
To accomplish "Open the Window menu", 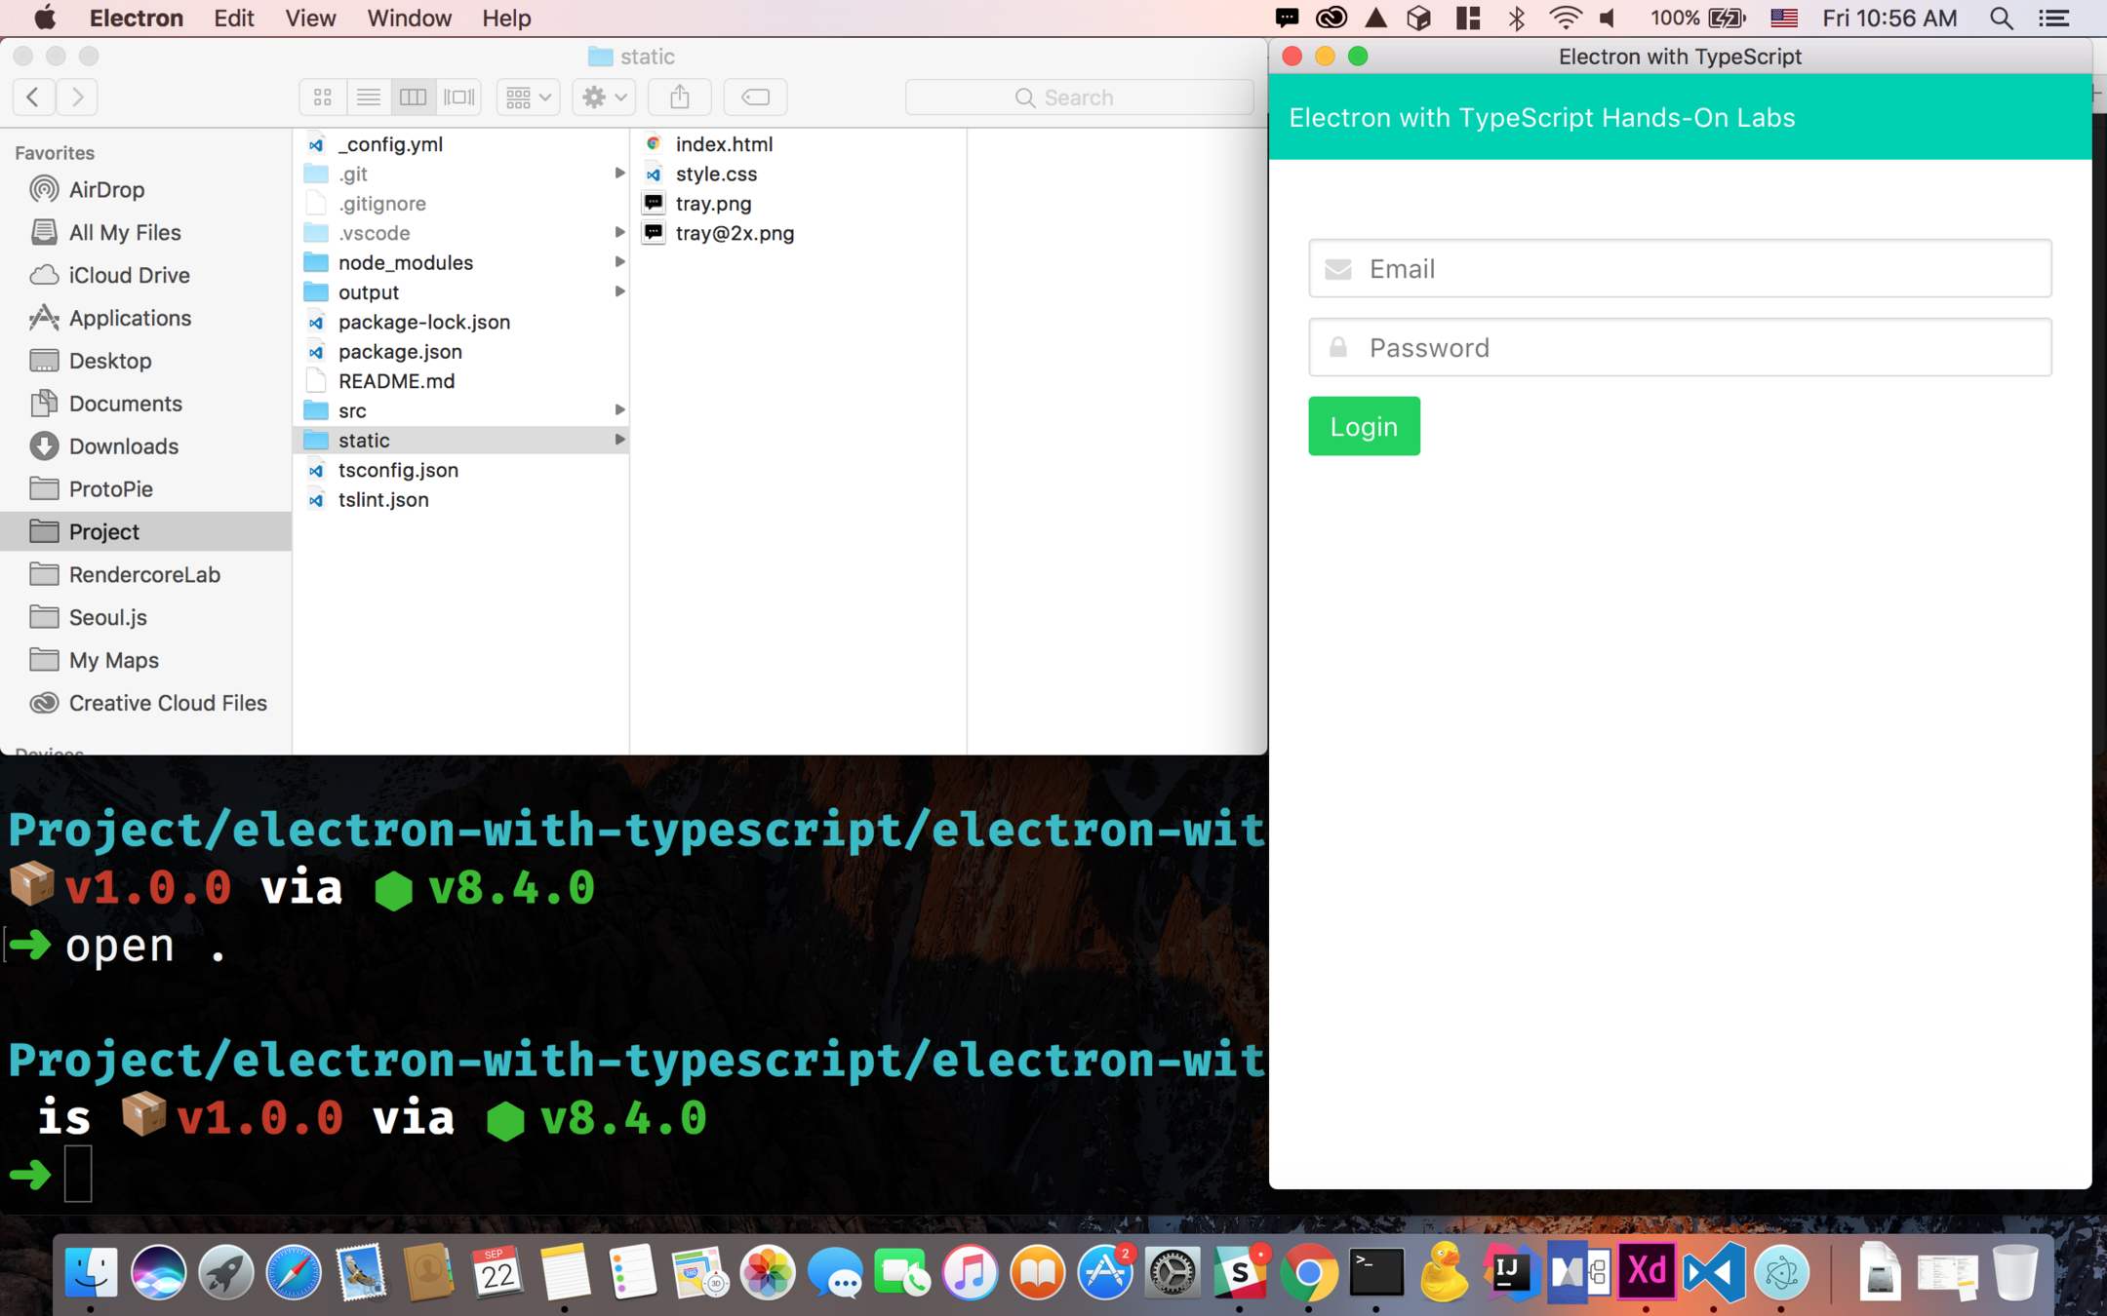I will (409, 19).
